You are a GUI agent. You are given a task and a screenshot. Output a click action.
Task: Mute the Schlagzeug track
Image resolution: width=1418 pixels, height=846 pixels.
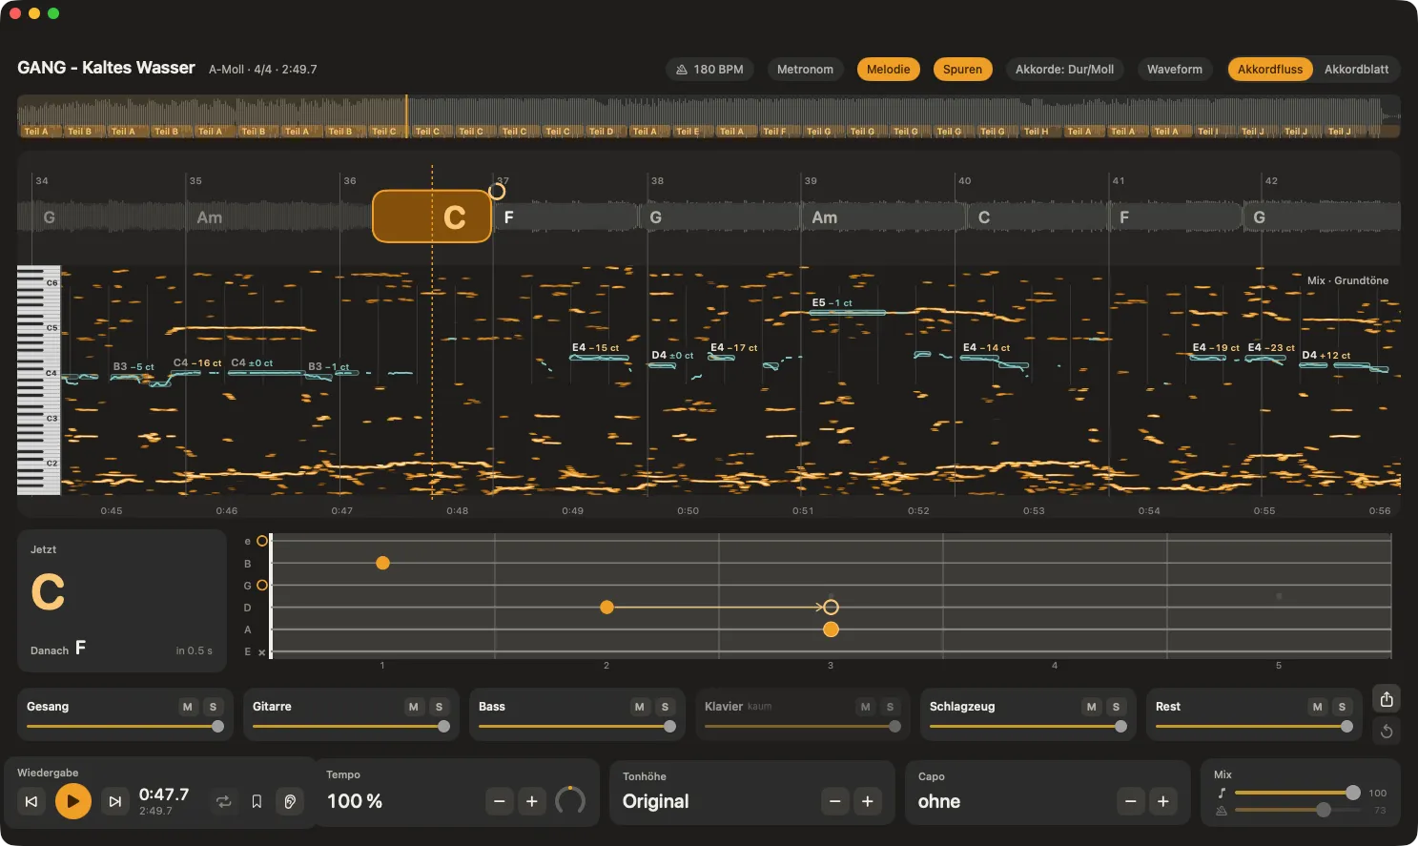pyautogui.click(x=1091, y=707)
